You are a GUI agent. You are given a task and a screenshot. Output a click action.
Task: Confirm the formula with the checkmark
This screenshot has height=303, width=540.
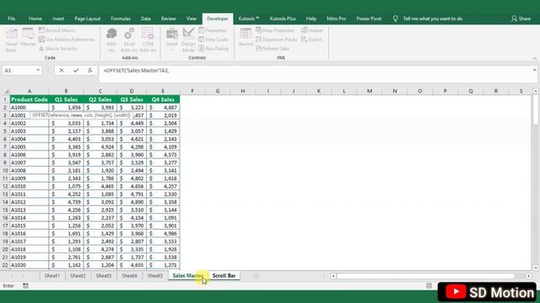coord(76,71)
